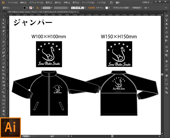Click the ドキュメント設定 button
The width and height of the screenshot is (170, 138).
[x=121, y=8]
